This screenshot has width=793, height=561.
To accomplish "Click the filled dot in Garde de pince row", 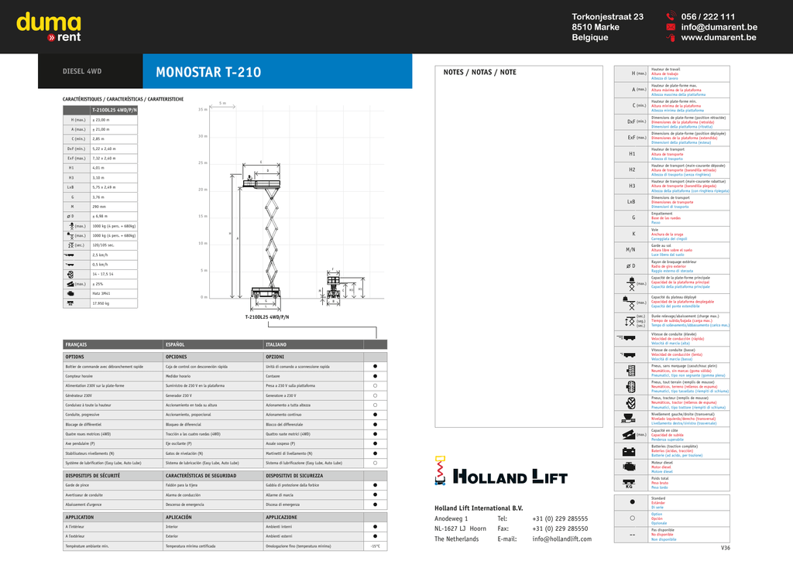I will coord(376,485).
